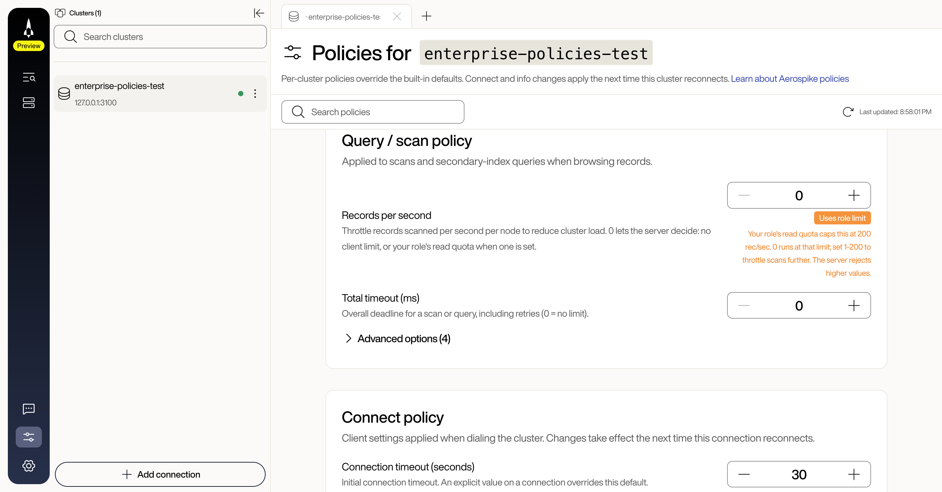This screenshot has height=492, width=942.
Task: Open the servers sidebar icon
Action: coord(28,103)
